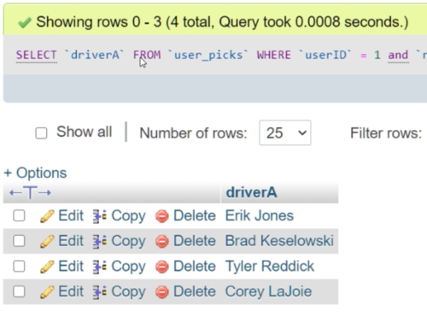Image resolution: width=427 pixels, height=312 pixels.
Task: Sort by the driverA column header
Action: pos(251,192)
